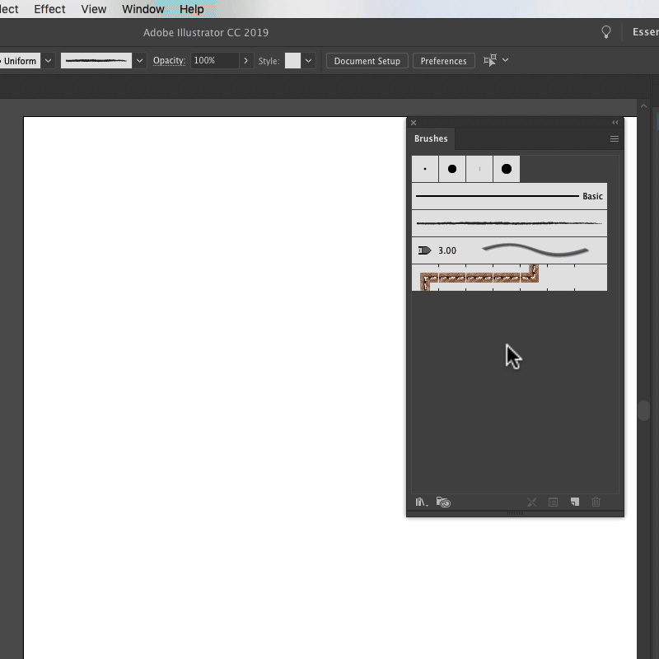The height and width of the screenshot is (659, 659).
Task: Click the Delete Brush trash icon
Action: pyautogui.click(x=596, y=502)
